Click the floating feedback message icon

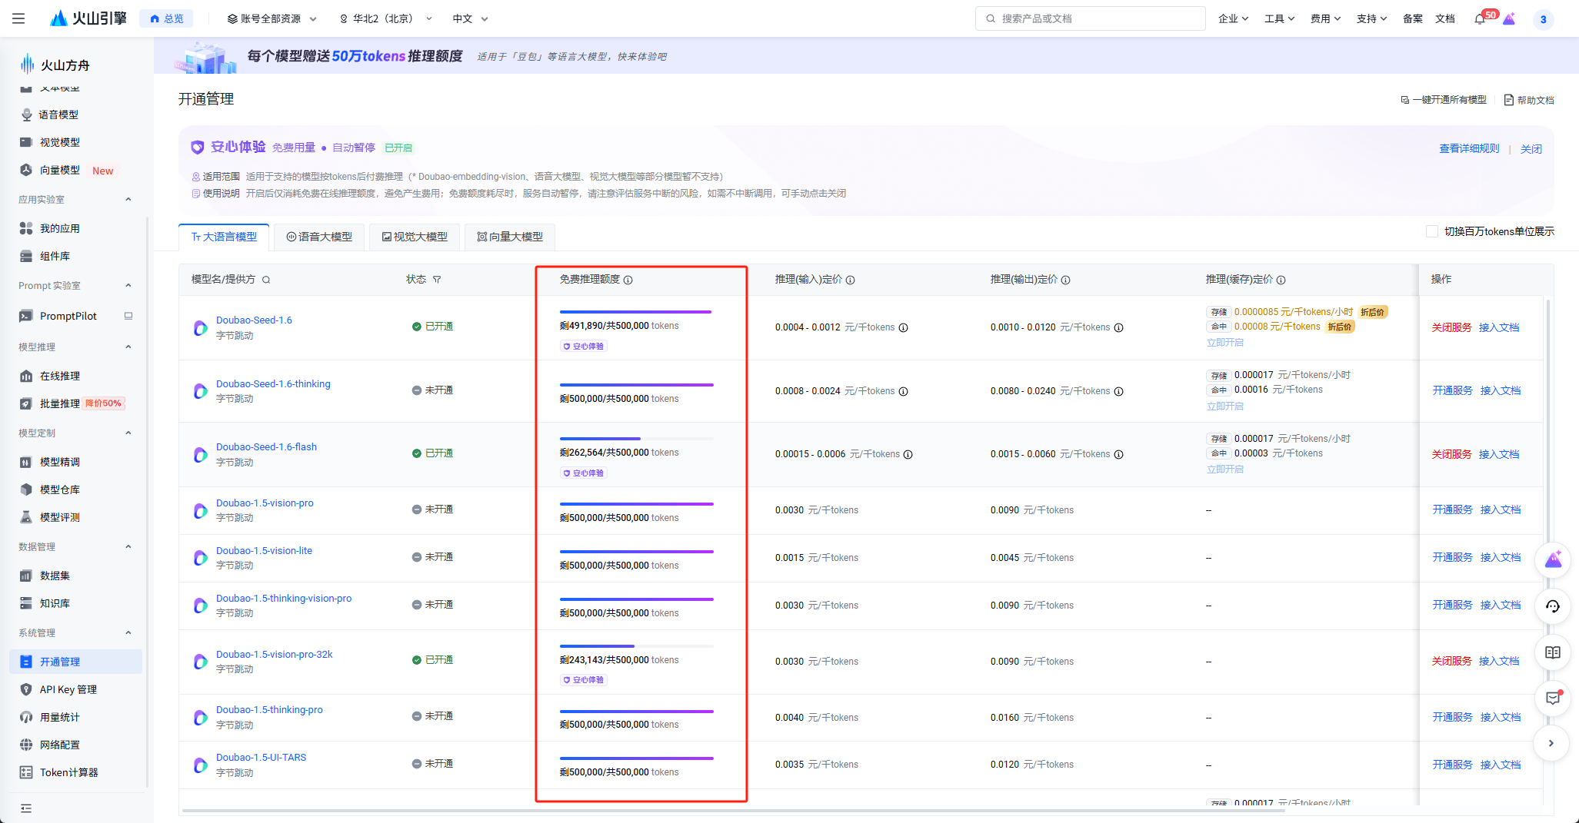[1553, 698]
